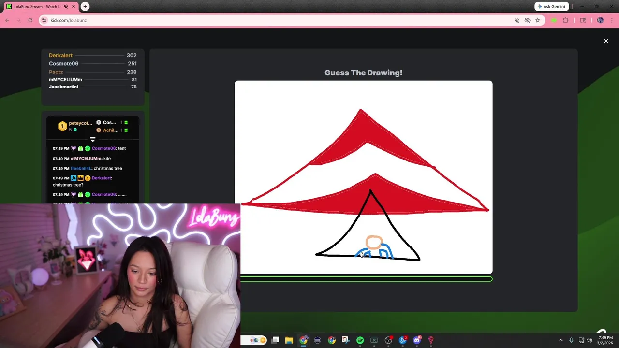The height and width of the screenshot is (348, 619).
Task: Go back to previous page
Action: (x=7, y=20)
